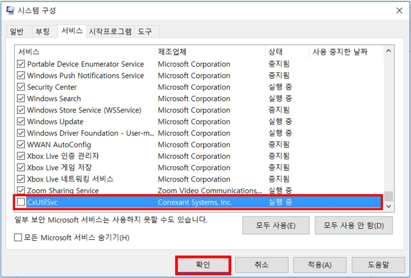The image size is (411, 278).
Task: Disable the Windows Update service checkbox
Action: pos(21,122)
